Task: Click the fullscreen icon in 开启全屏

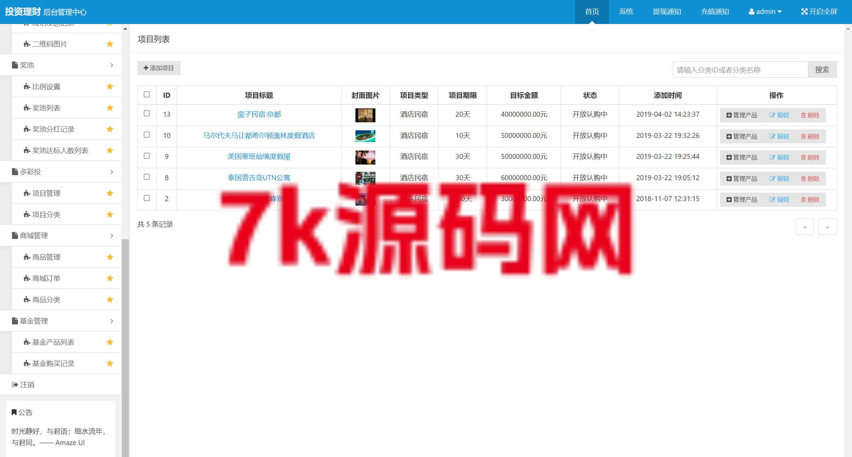Action: tap(804, 12)
